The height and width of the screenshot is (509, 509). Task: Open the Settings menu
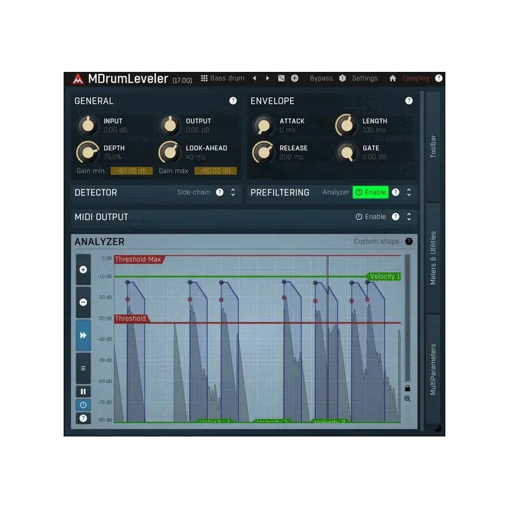[365, 78]
